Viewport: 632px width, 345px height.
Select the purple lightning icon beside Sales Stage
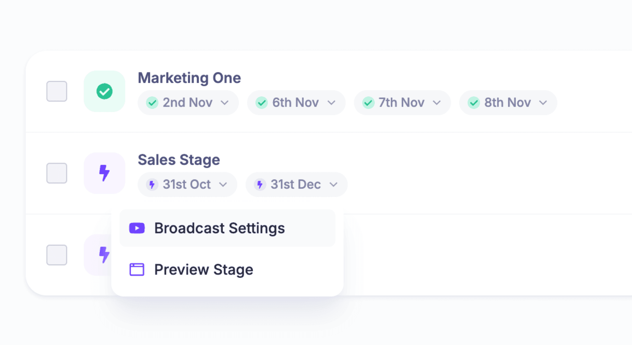(x=104, y=173)
